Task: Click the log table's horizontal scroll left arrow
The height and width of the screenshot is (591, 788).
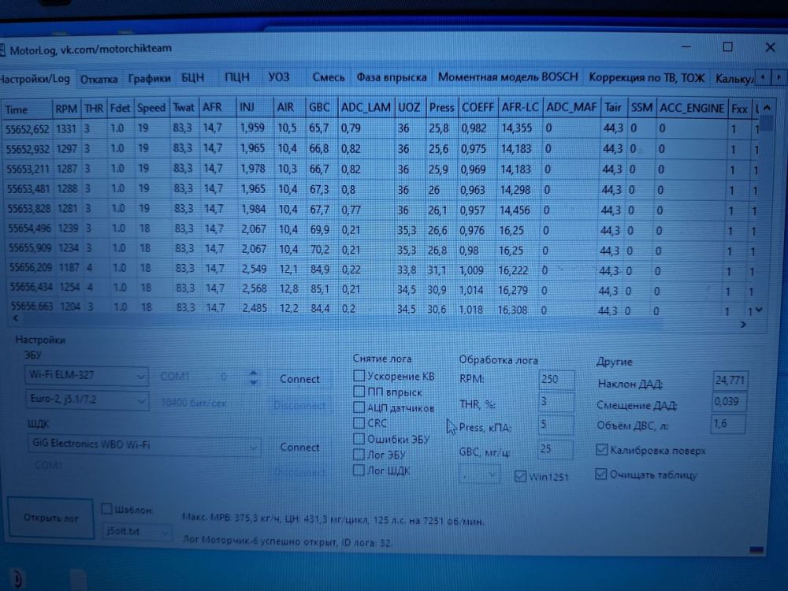Action: pyautogui.click(x=15, y=318)
